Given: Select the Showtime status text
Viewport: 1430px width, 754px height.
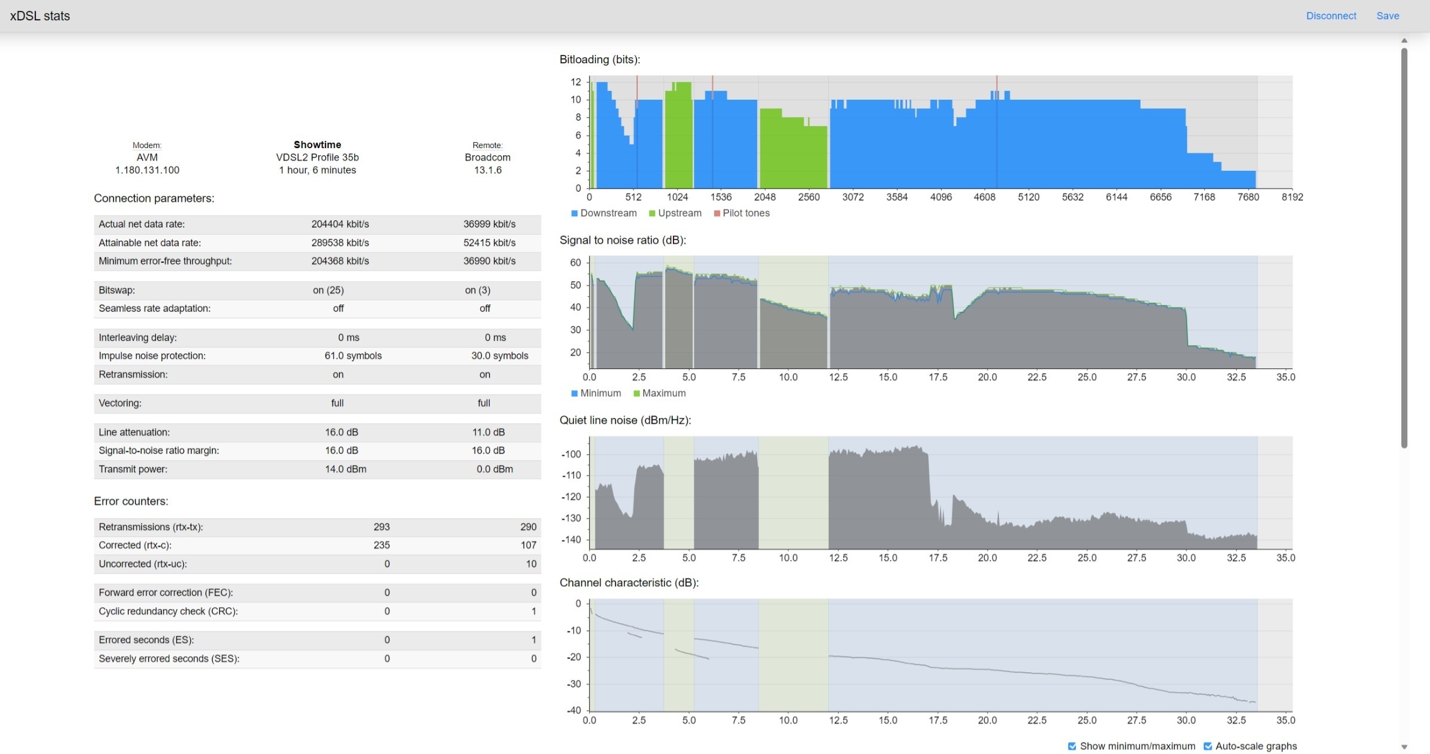Looking at the screenshot, I should pos(317,144).
